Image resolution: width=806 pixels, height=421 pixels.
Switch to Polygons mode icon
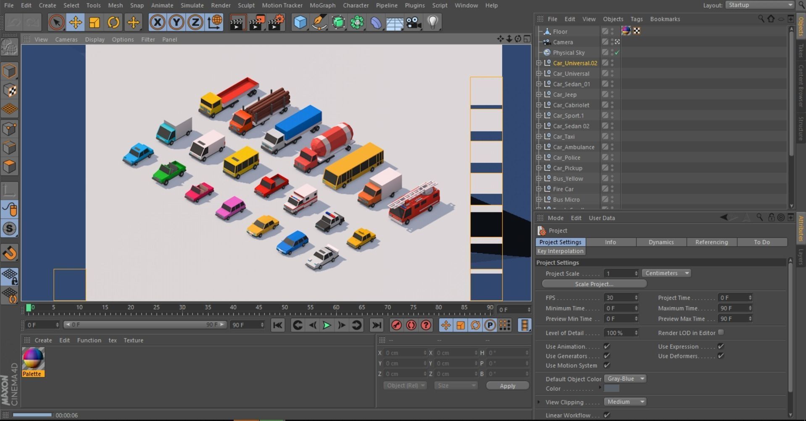[x=9, y=166]
